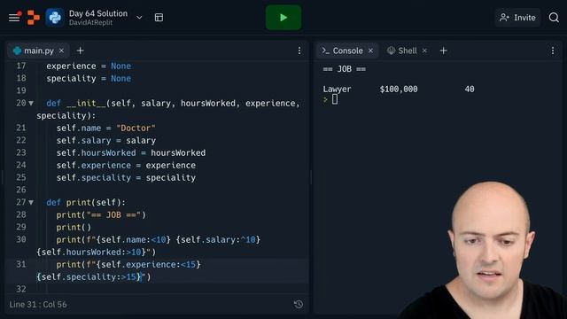567x319 pixels.
Task: Click the None value on line 17
Action: 120,66
